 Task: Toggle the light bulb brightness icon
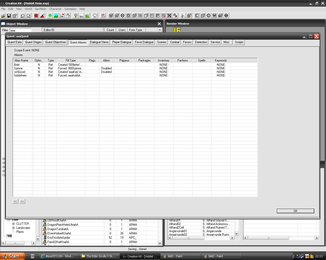point(76,16)
